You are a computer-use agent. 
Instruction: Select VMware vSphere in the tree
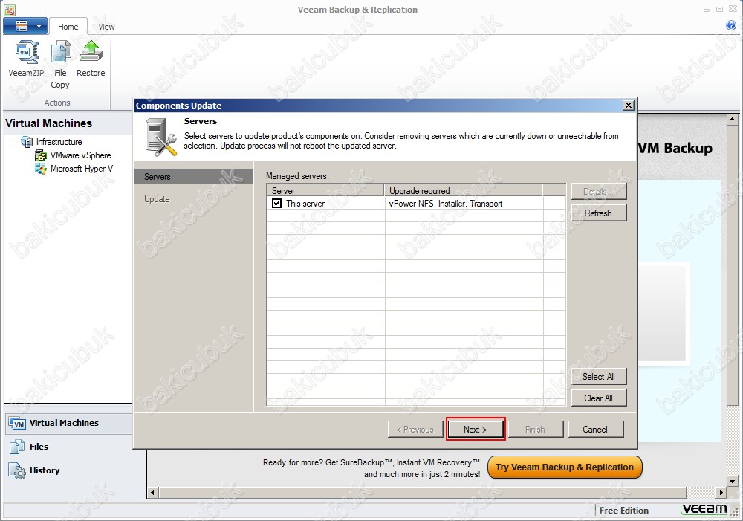click(x=80, y=155)
